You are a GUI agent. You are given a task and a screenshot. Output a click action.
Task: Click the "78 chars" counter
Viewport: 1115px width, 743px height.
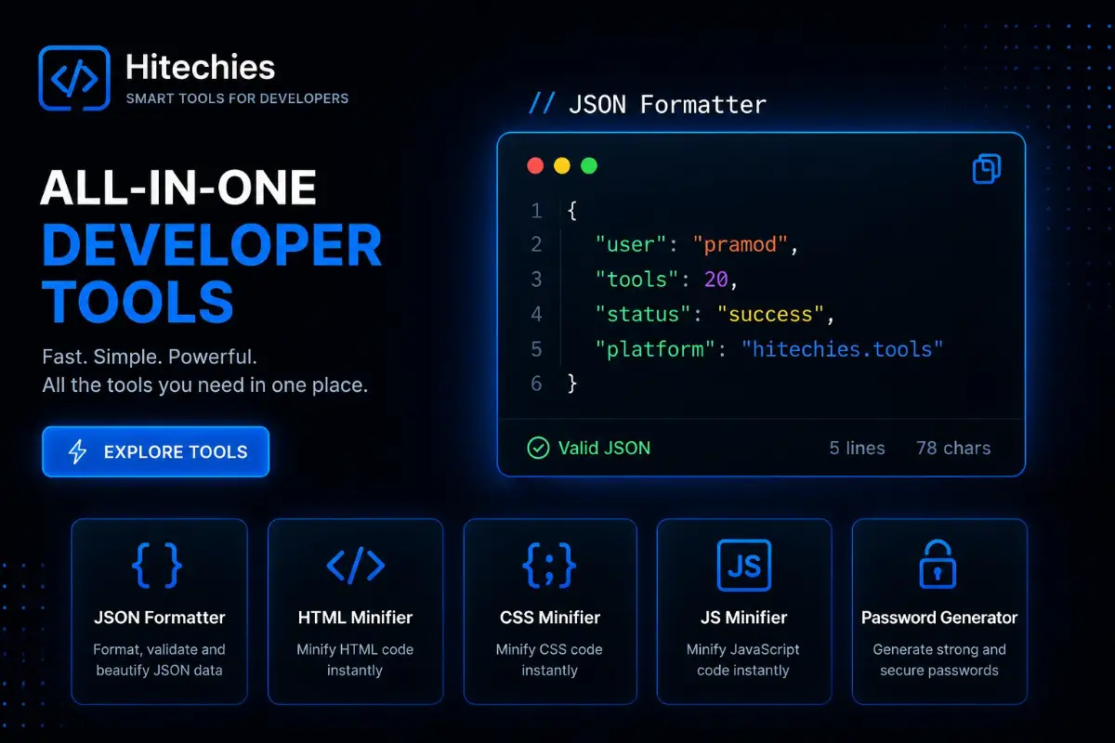953,449
